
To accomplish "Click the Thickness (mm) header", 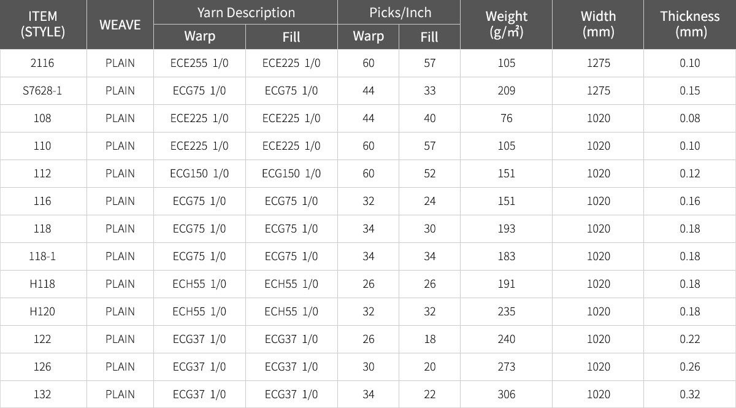I will tap(690, 25).
